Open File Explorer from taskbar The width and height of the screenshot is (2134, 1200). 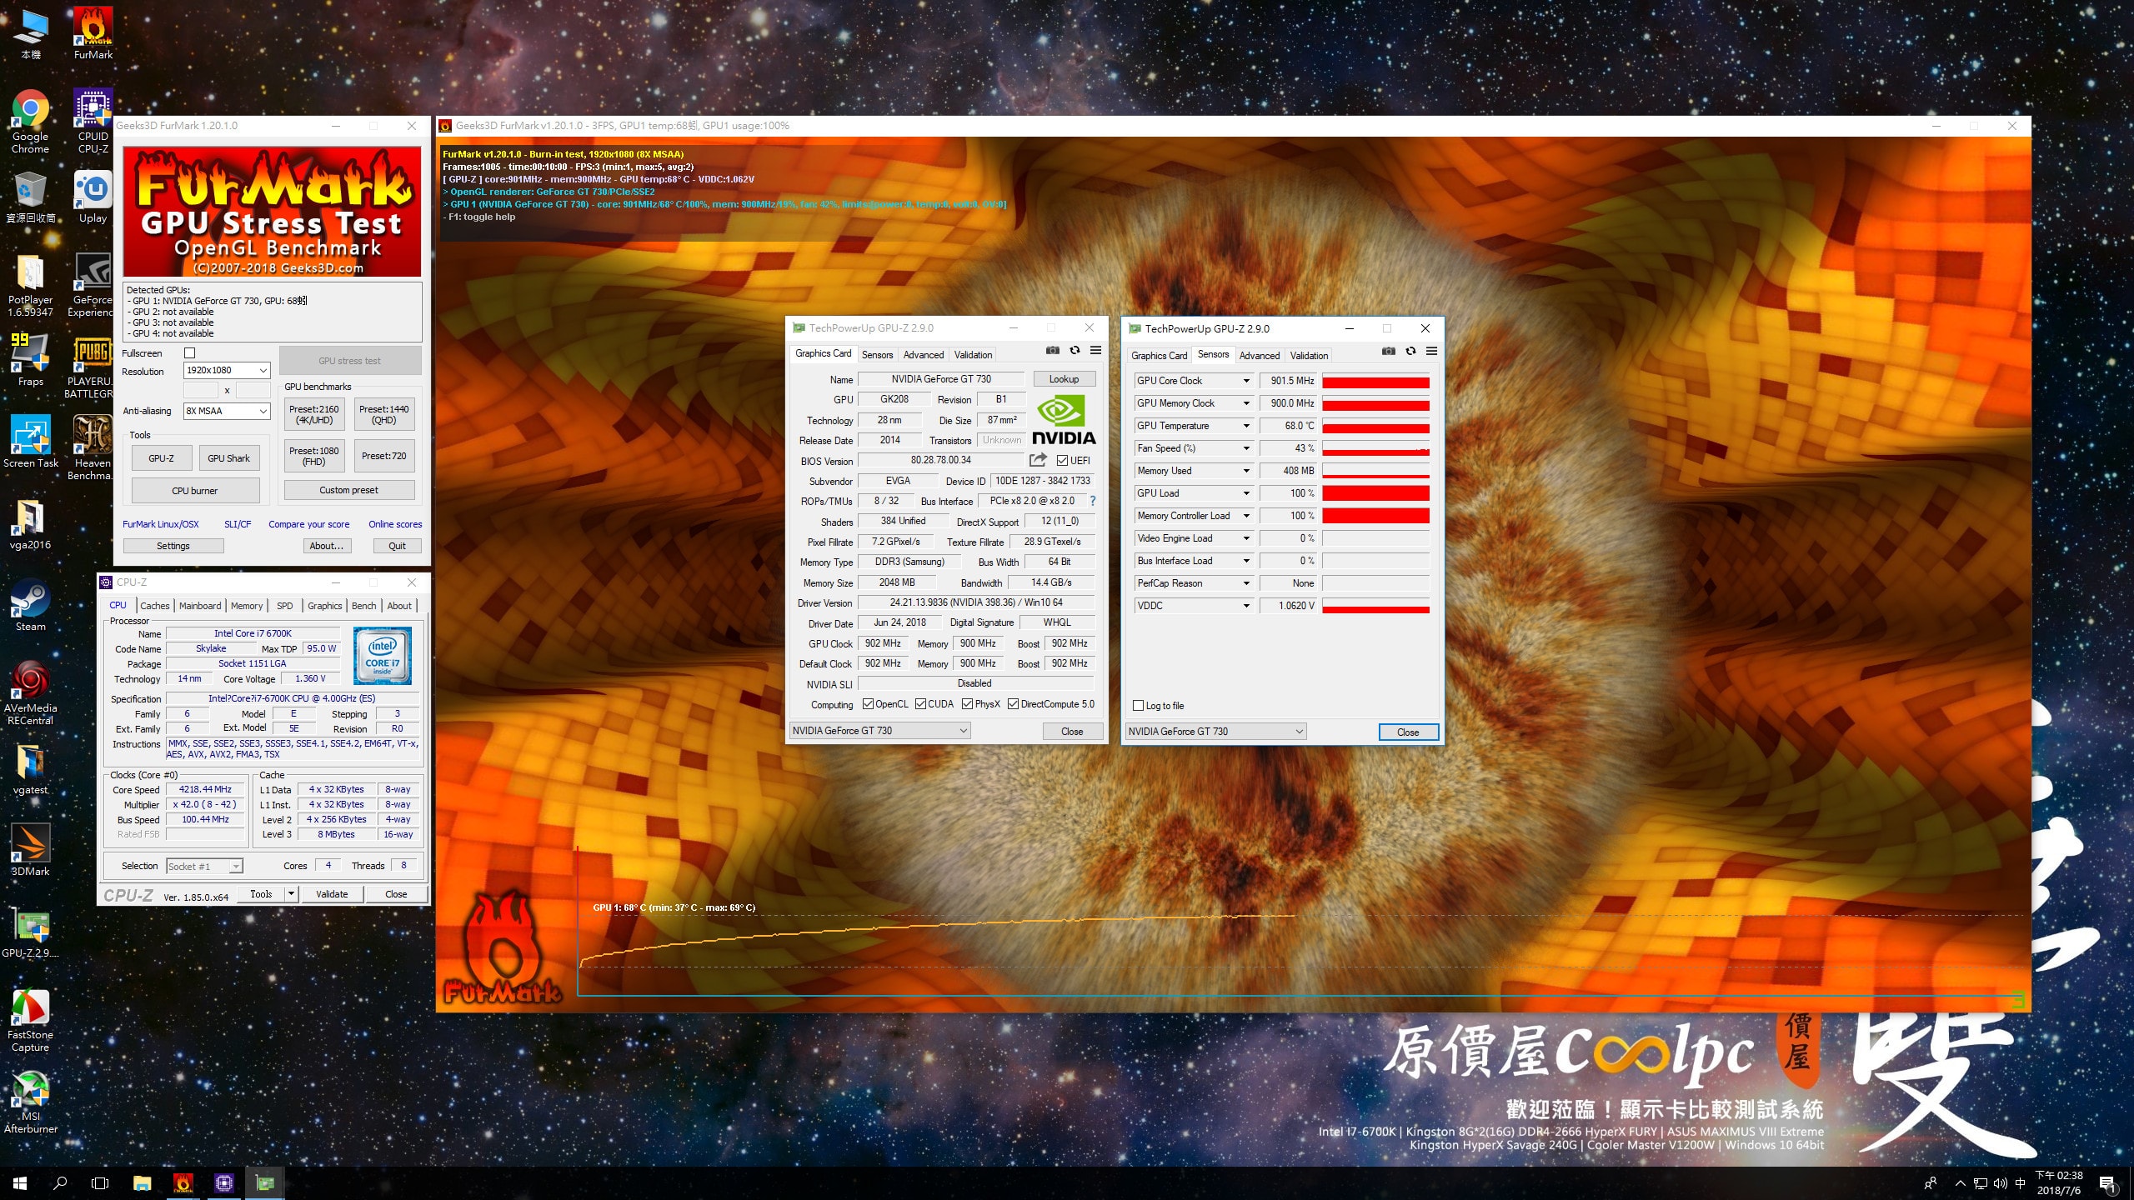click(142, 1182)
